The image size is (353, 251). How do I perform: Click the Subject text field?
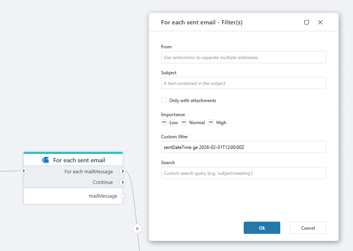pos(243,83)
